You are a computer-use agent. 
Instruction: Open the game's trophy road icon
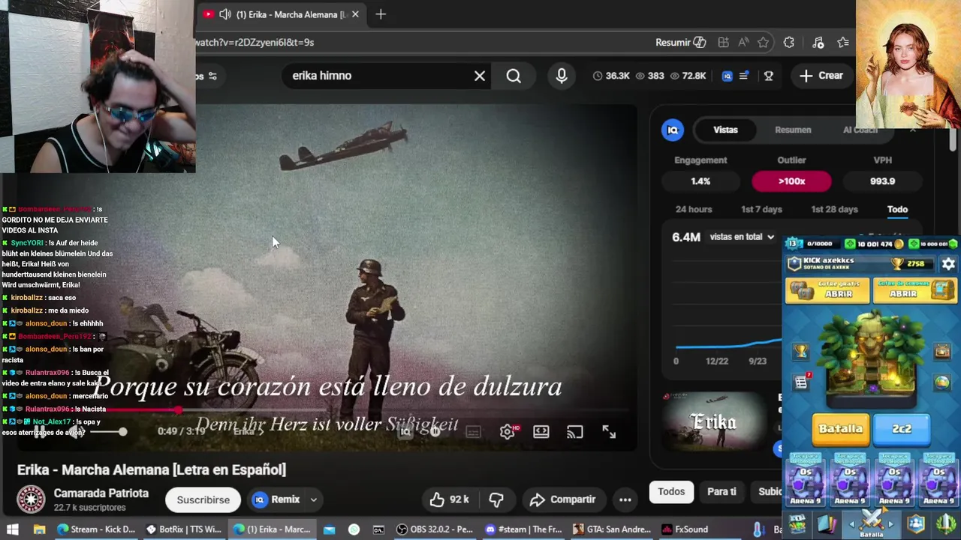[x=801, y=351]
